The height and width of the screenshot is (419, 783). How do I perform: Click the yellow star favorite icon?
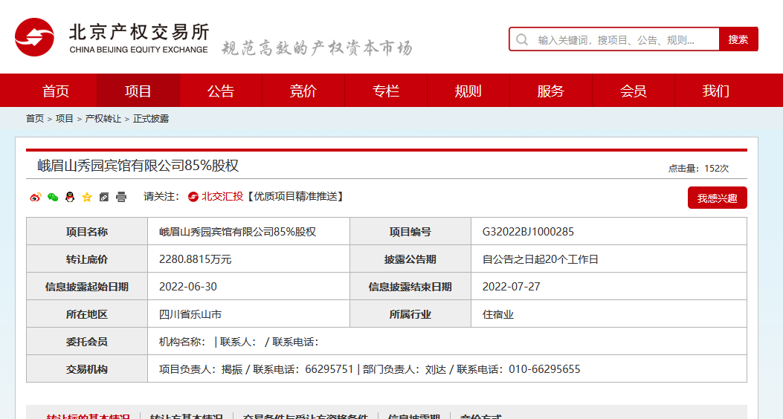pos(86,197)
